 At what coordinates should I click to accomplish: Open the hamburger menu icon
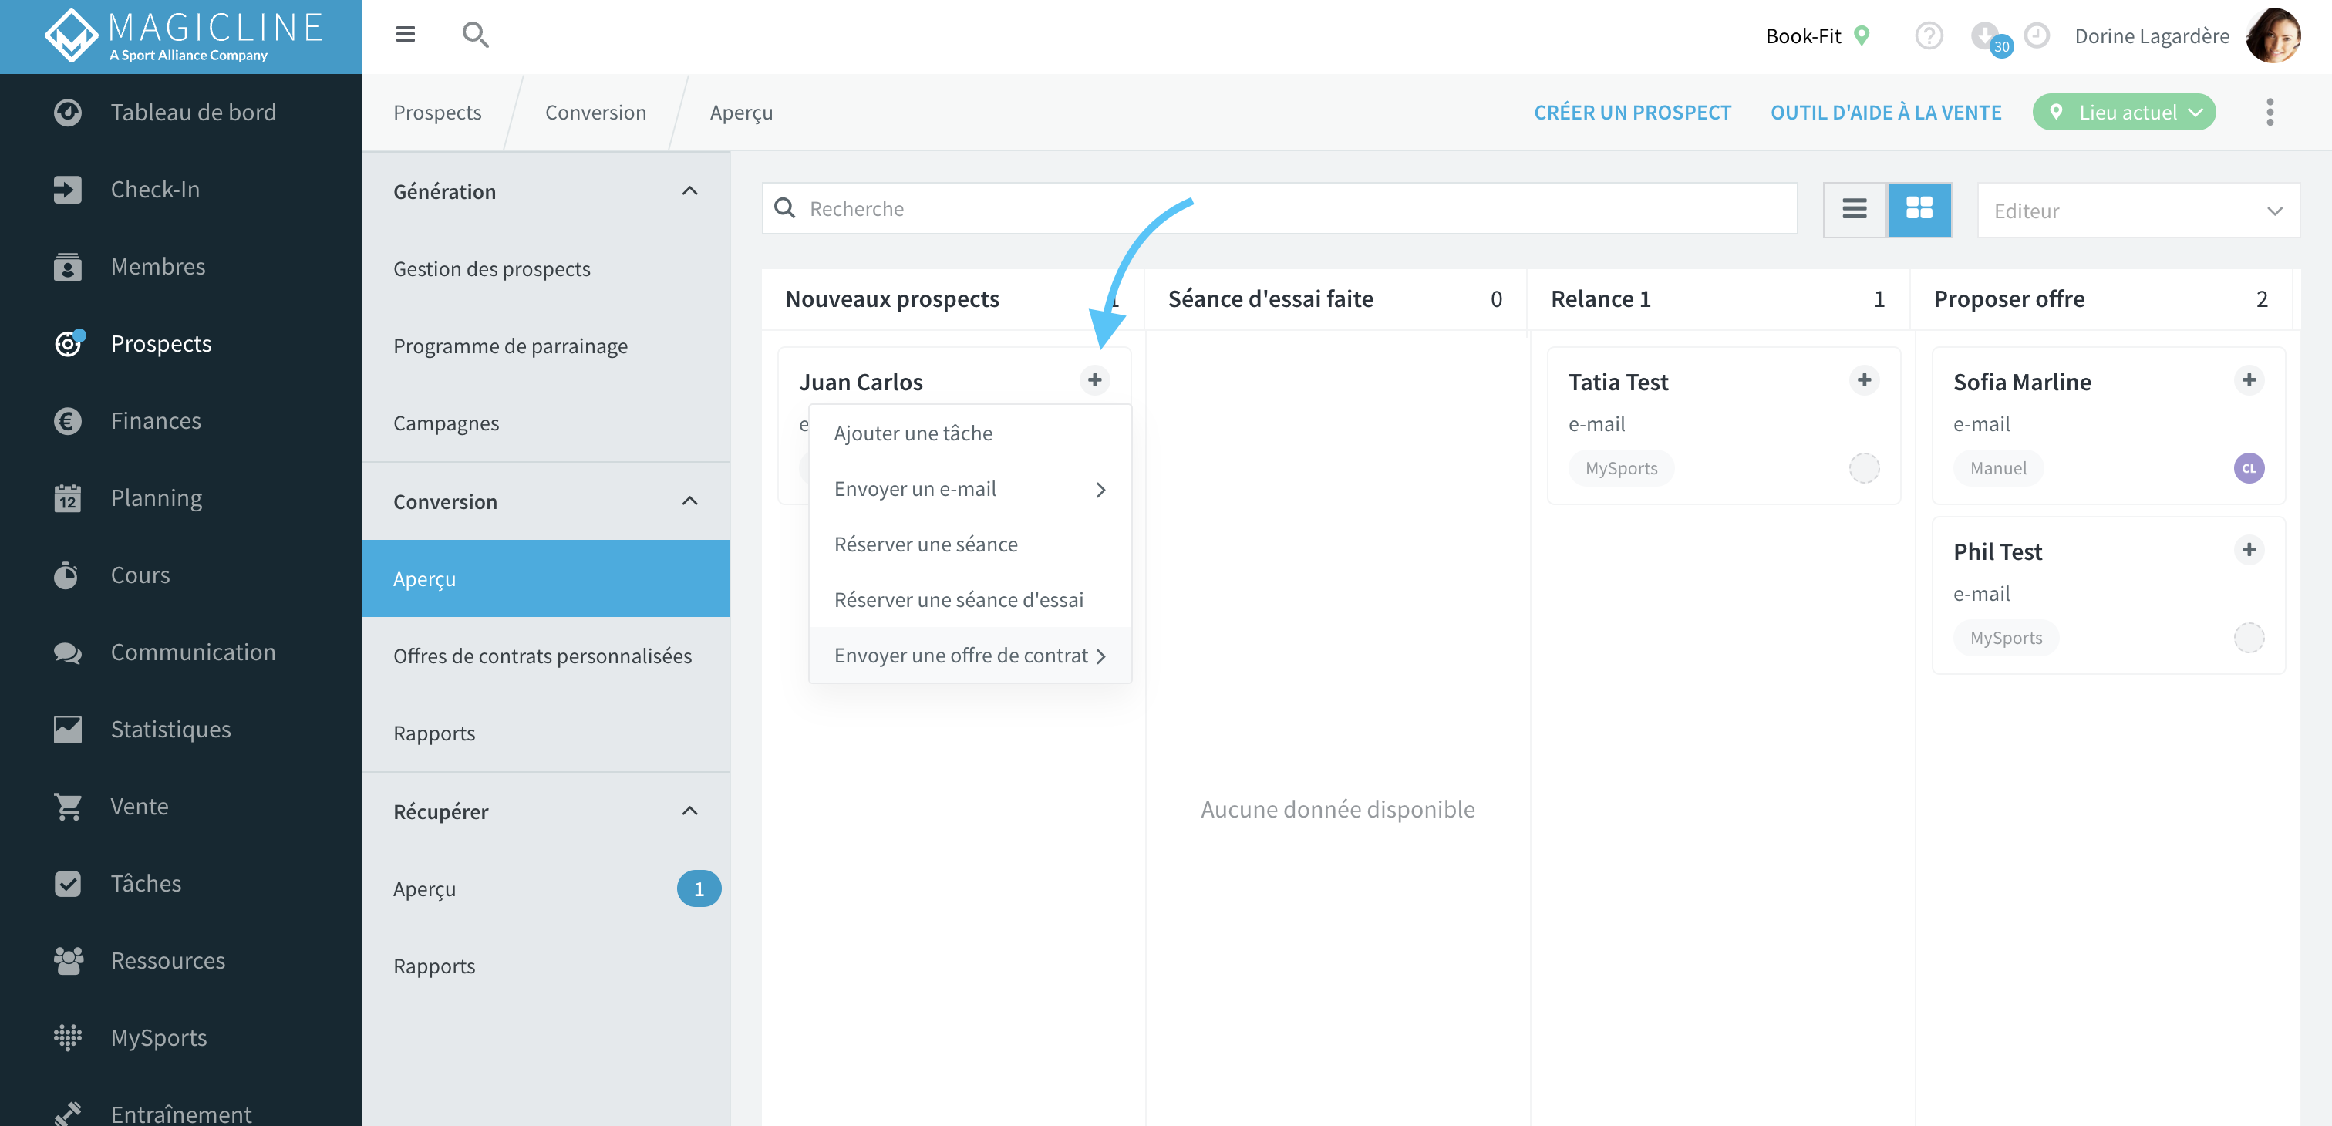click(405, 35)
